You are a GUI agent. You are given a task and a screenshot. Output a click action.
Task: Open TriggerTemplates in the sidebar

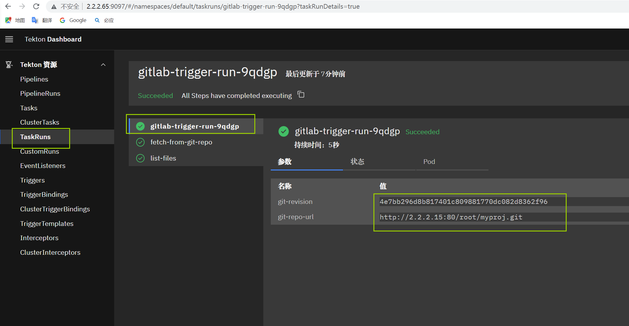tap(47, 224)
